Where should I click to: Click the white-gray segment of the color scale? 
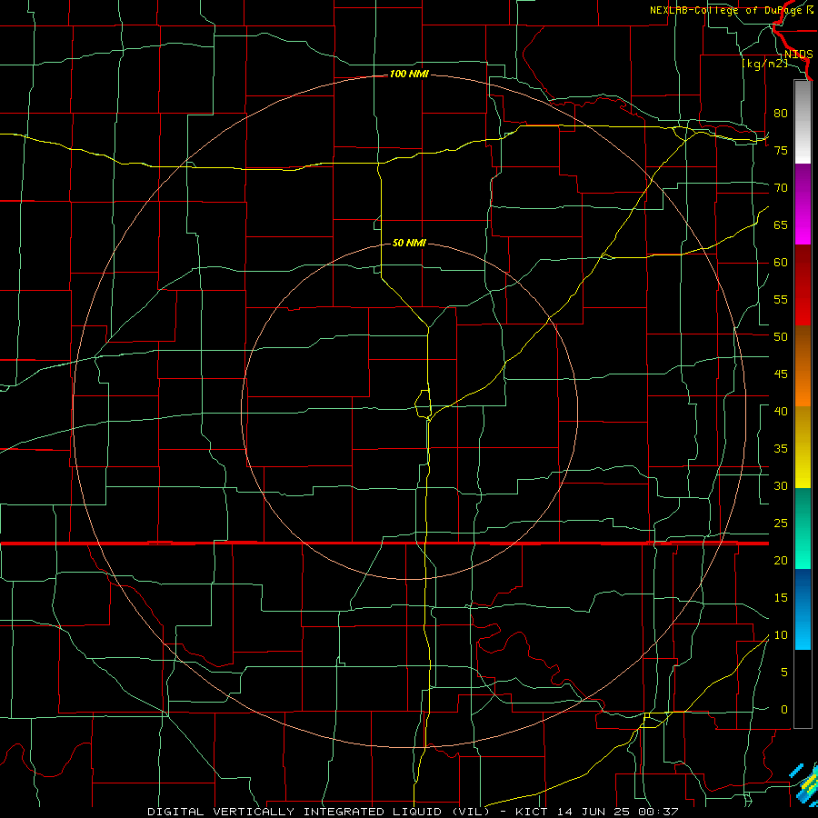[x=803, y=122]
